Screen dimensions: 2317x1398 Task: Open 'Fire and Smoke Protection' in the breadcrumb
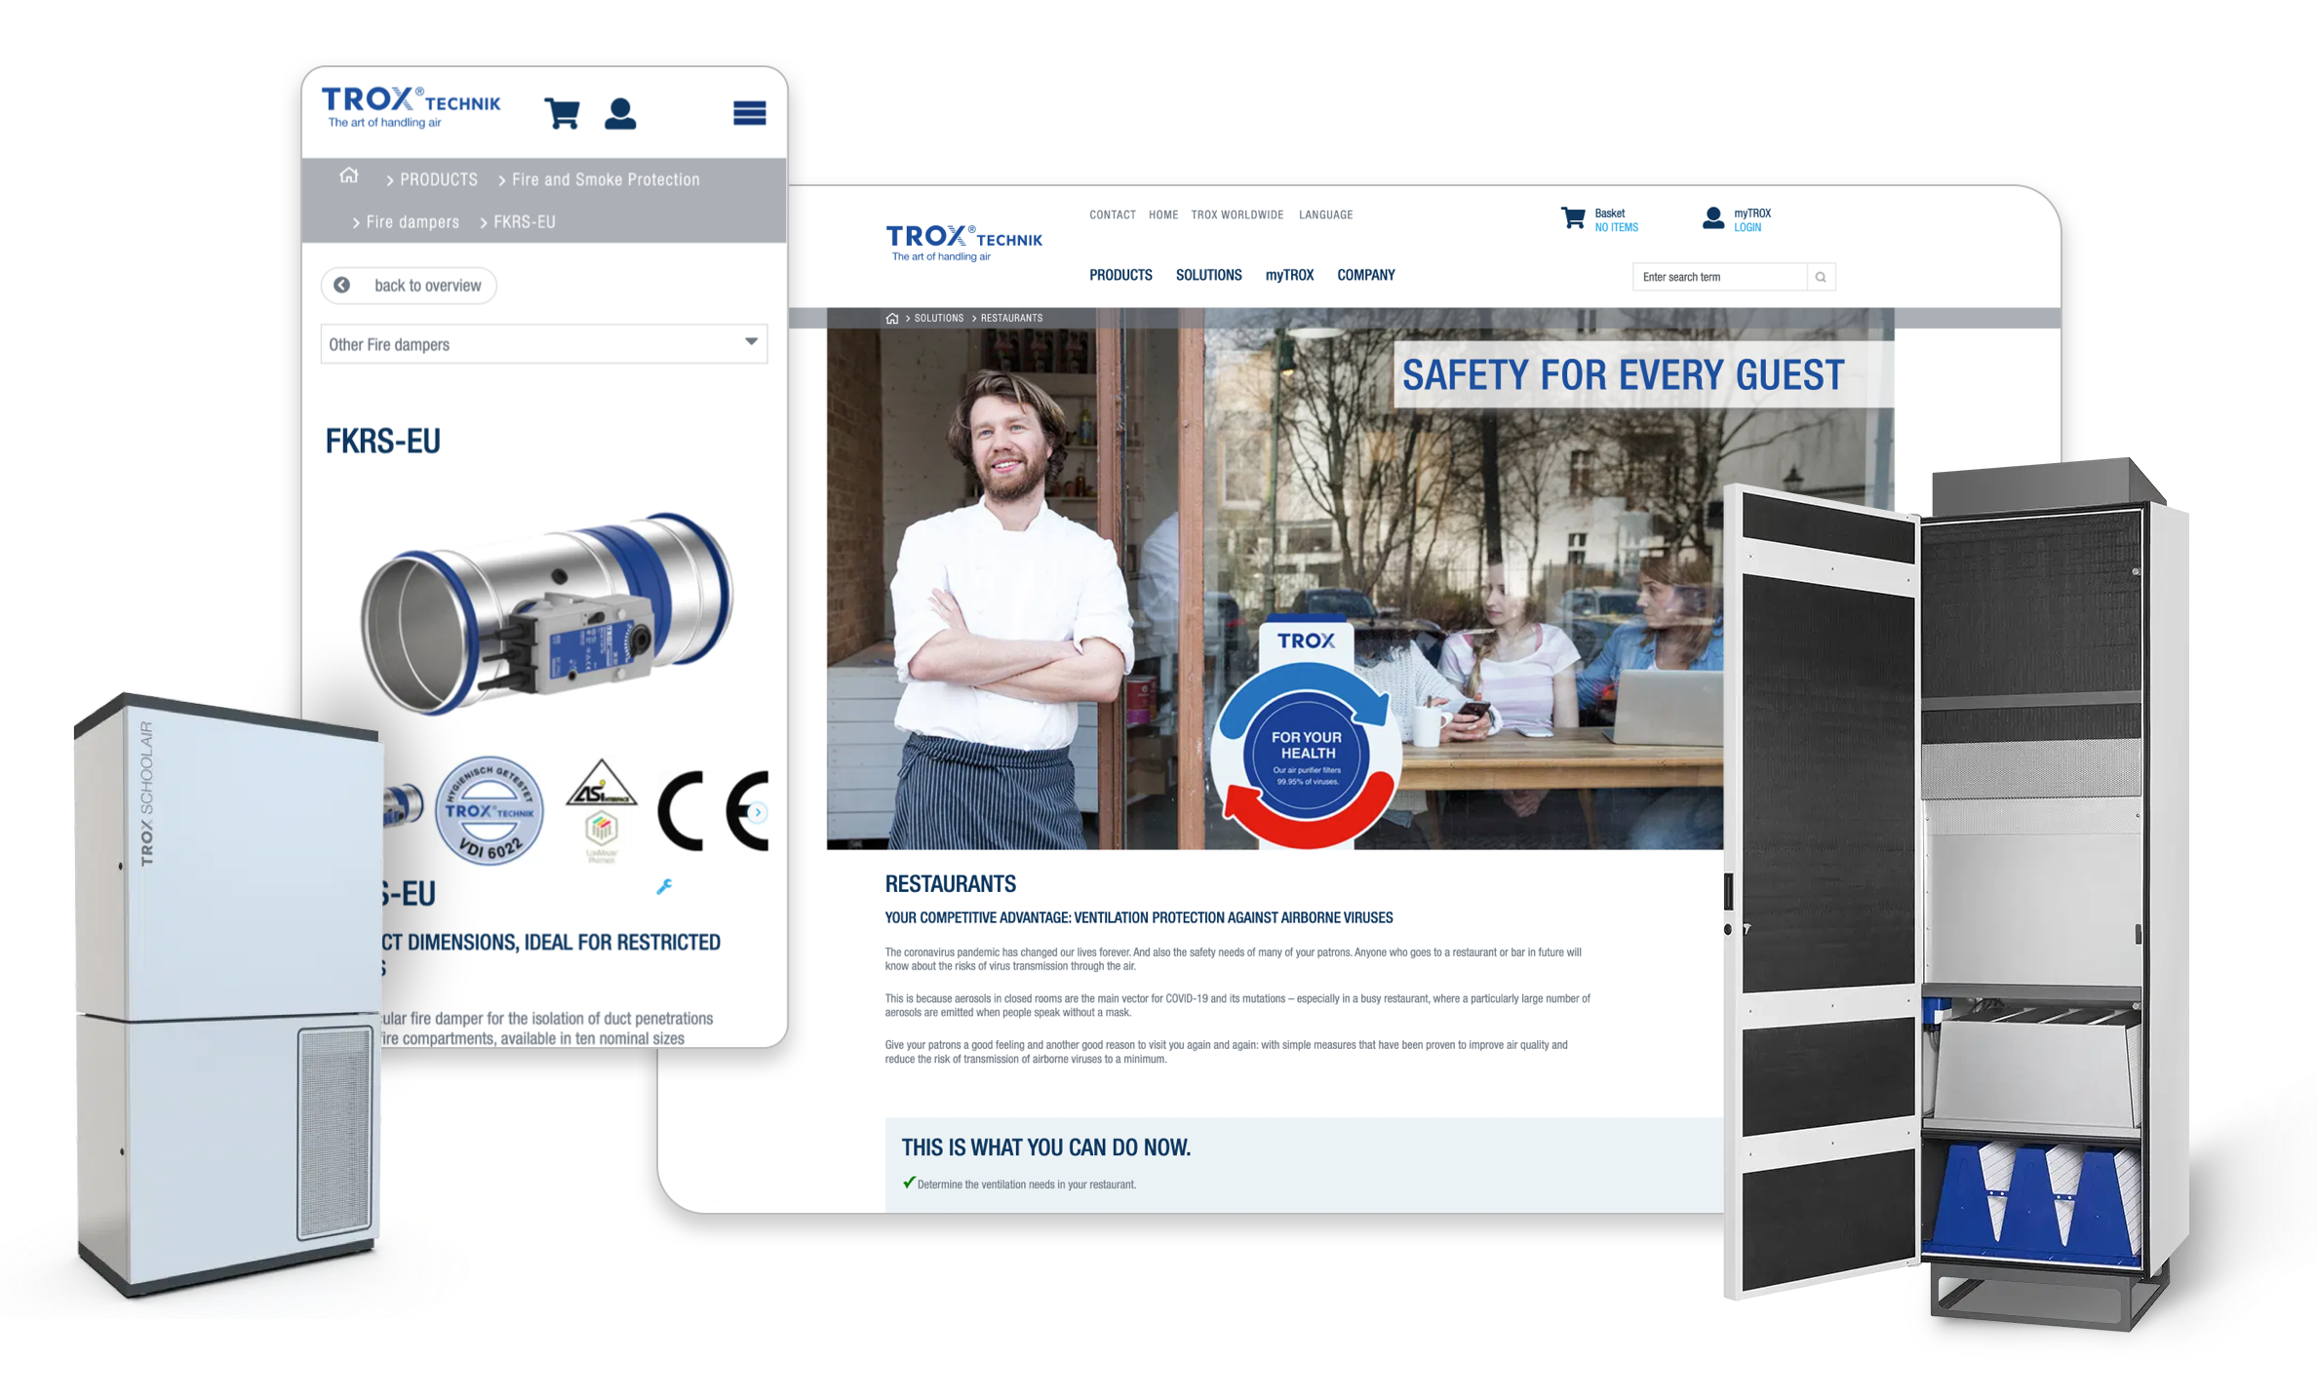(x=606, y=179)
